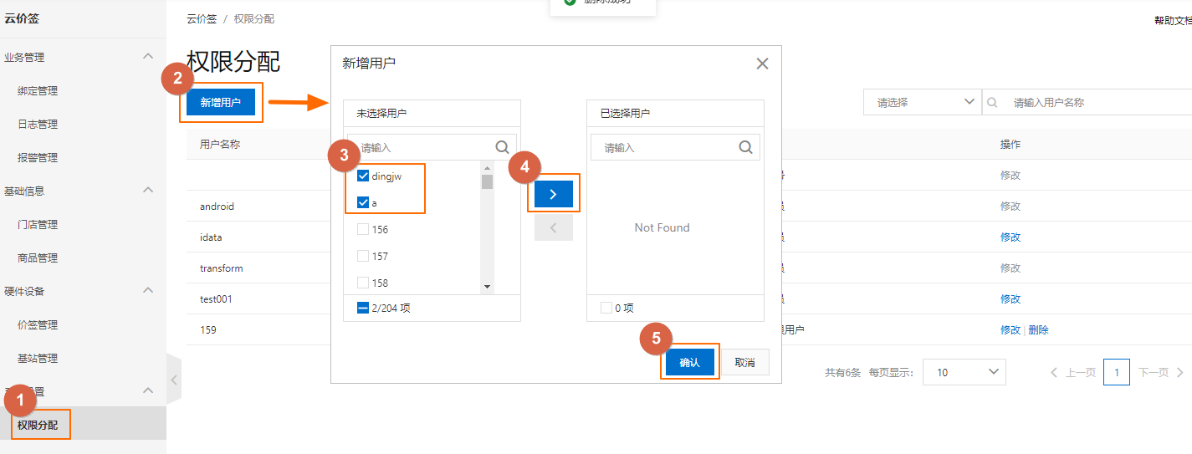Click the android user name cell
1192x454 pixels.
[x=217, y=207]
